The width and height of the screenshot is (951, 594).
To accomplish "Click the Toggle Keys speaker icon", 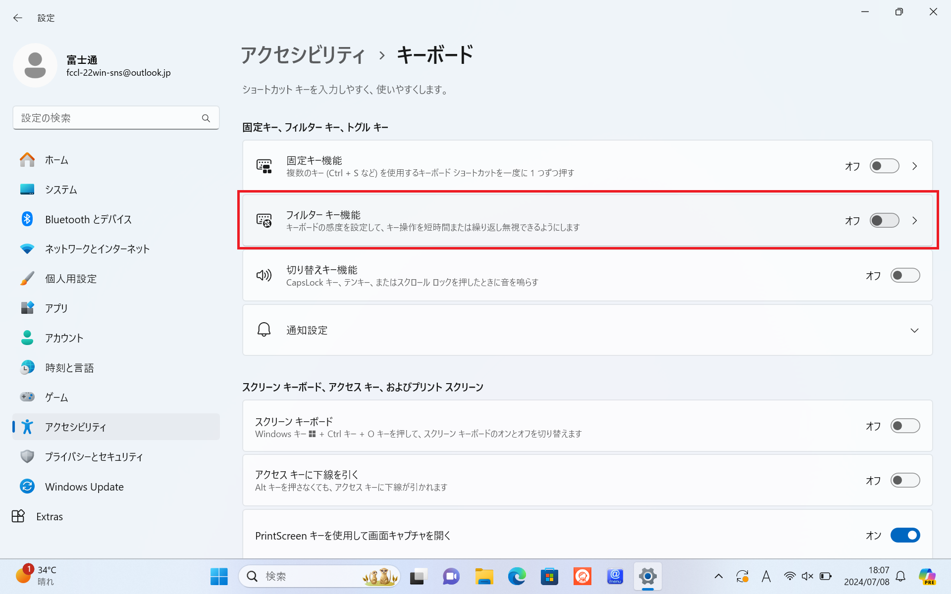I will pos(264,275).
